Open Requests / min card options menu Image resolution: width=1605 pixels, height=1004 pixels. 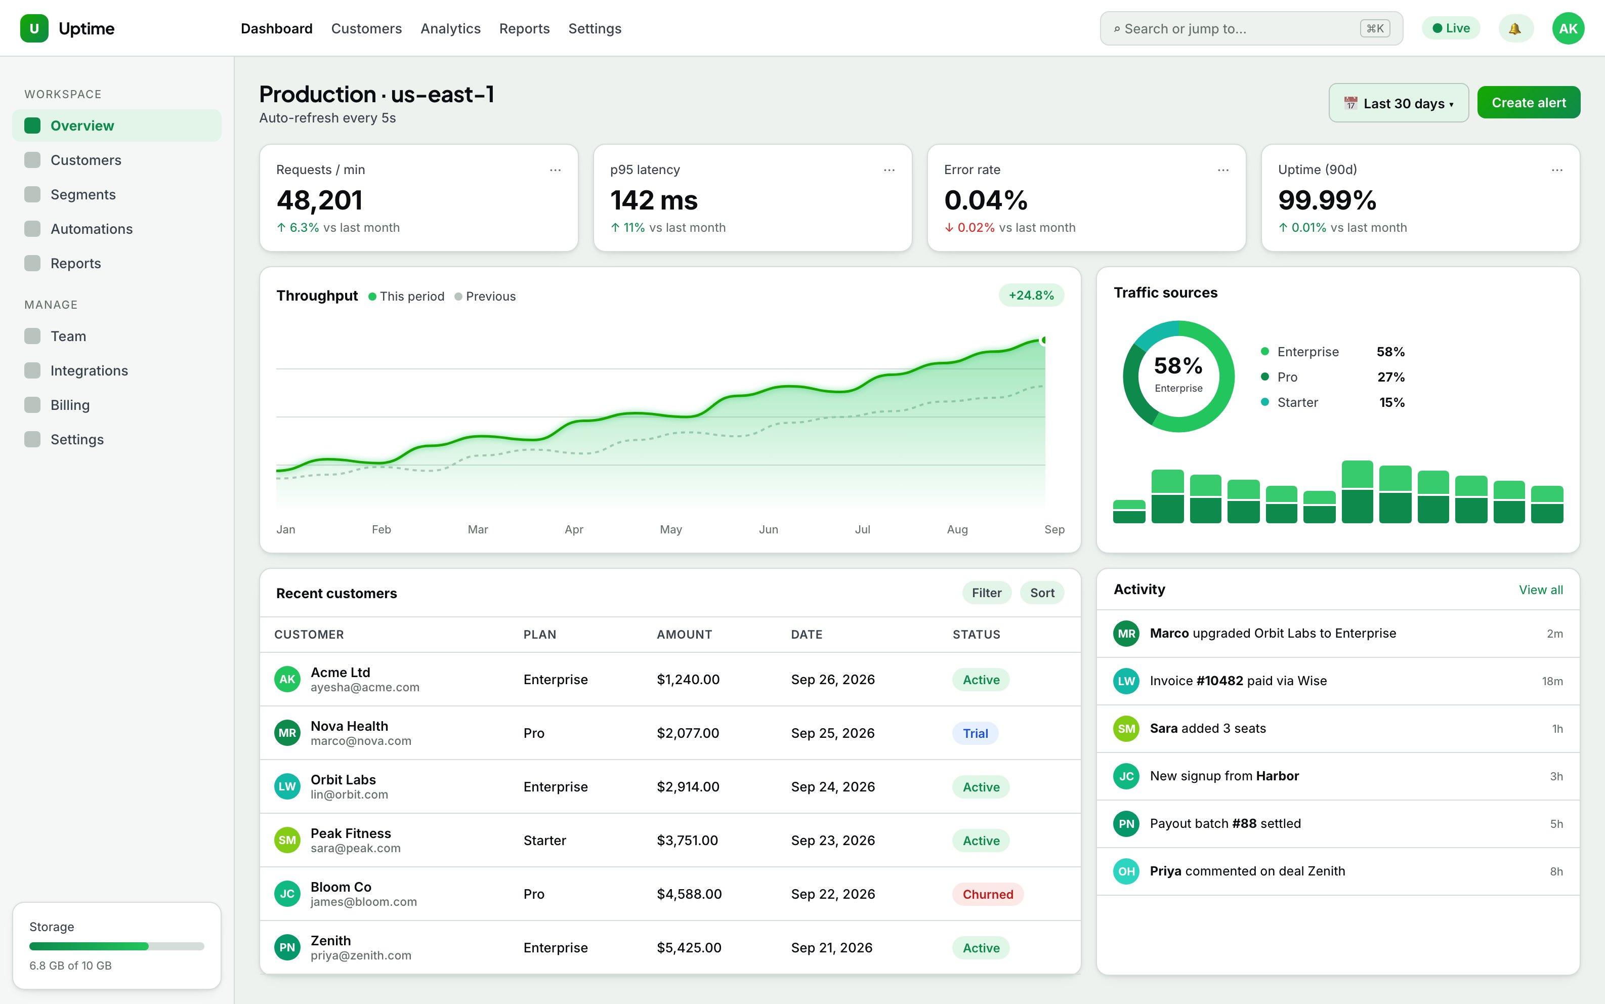(x=556, y=170)
